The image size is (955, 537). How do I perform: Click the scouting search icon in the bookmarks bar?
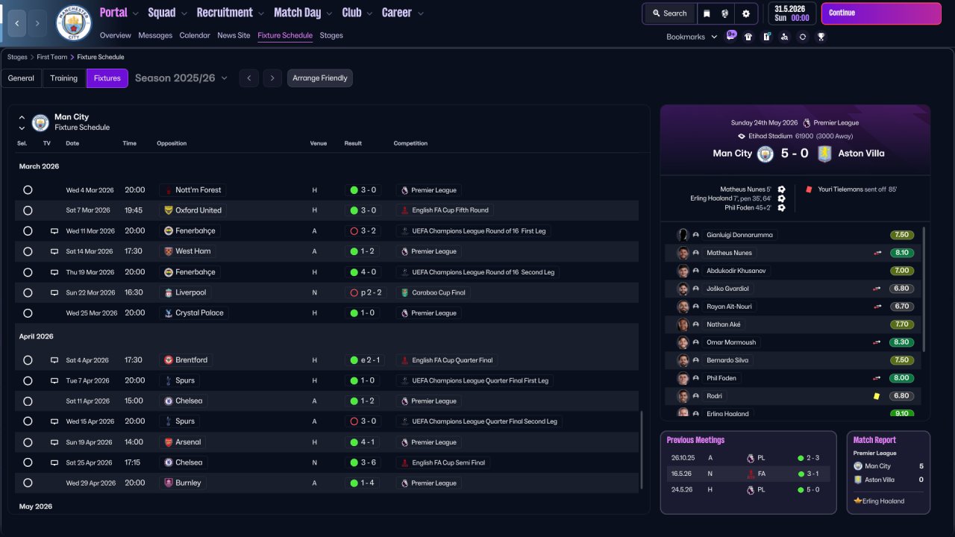click(x=784, y=37)
